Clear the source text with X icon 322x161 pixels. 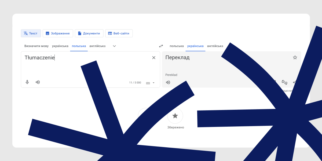click(x=154, y=58)
